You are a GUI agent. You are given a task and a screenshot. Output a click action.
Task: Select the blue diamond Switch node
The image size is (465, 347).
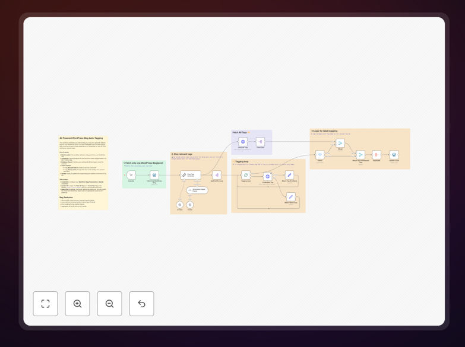point(320,155)
